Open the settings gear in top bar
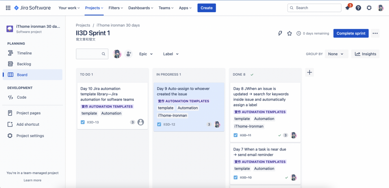The height and width of the screenshot is (188, 389). (369, 8)
